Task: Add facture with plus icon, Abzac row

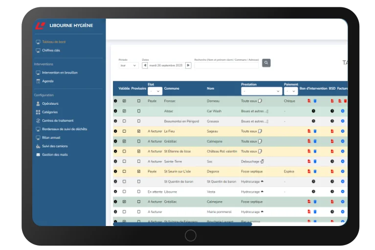Action: coord(342,111)
